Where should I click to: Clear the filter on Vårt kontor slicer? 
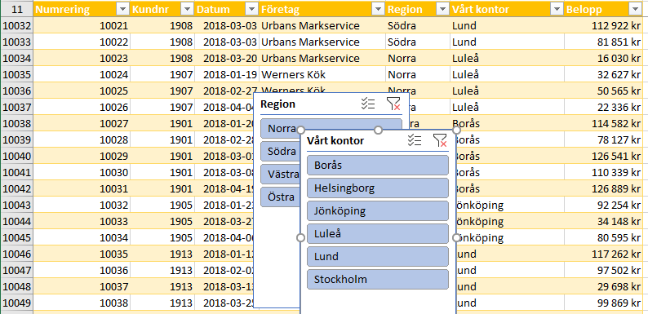[x=440, y=140]
